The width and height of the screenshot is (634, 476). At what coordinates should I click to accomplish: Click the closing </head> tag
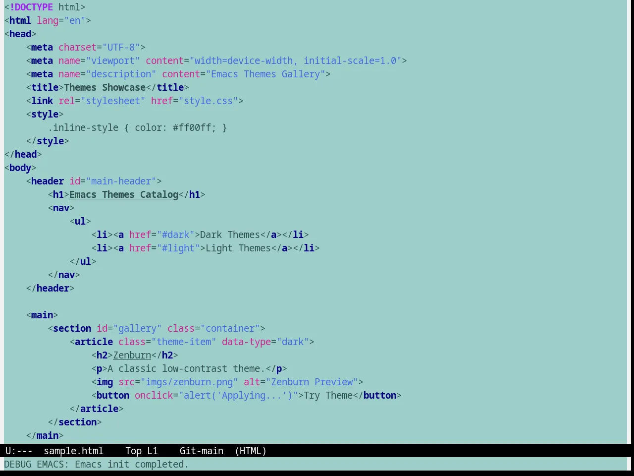23,154
